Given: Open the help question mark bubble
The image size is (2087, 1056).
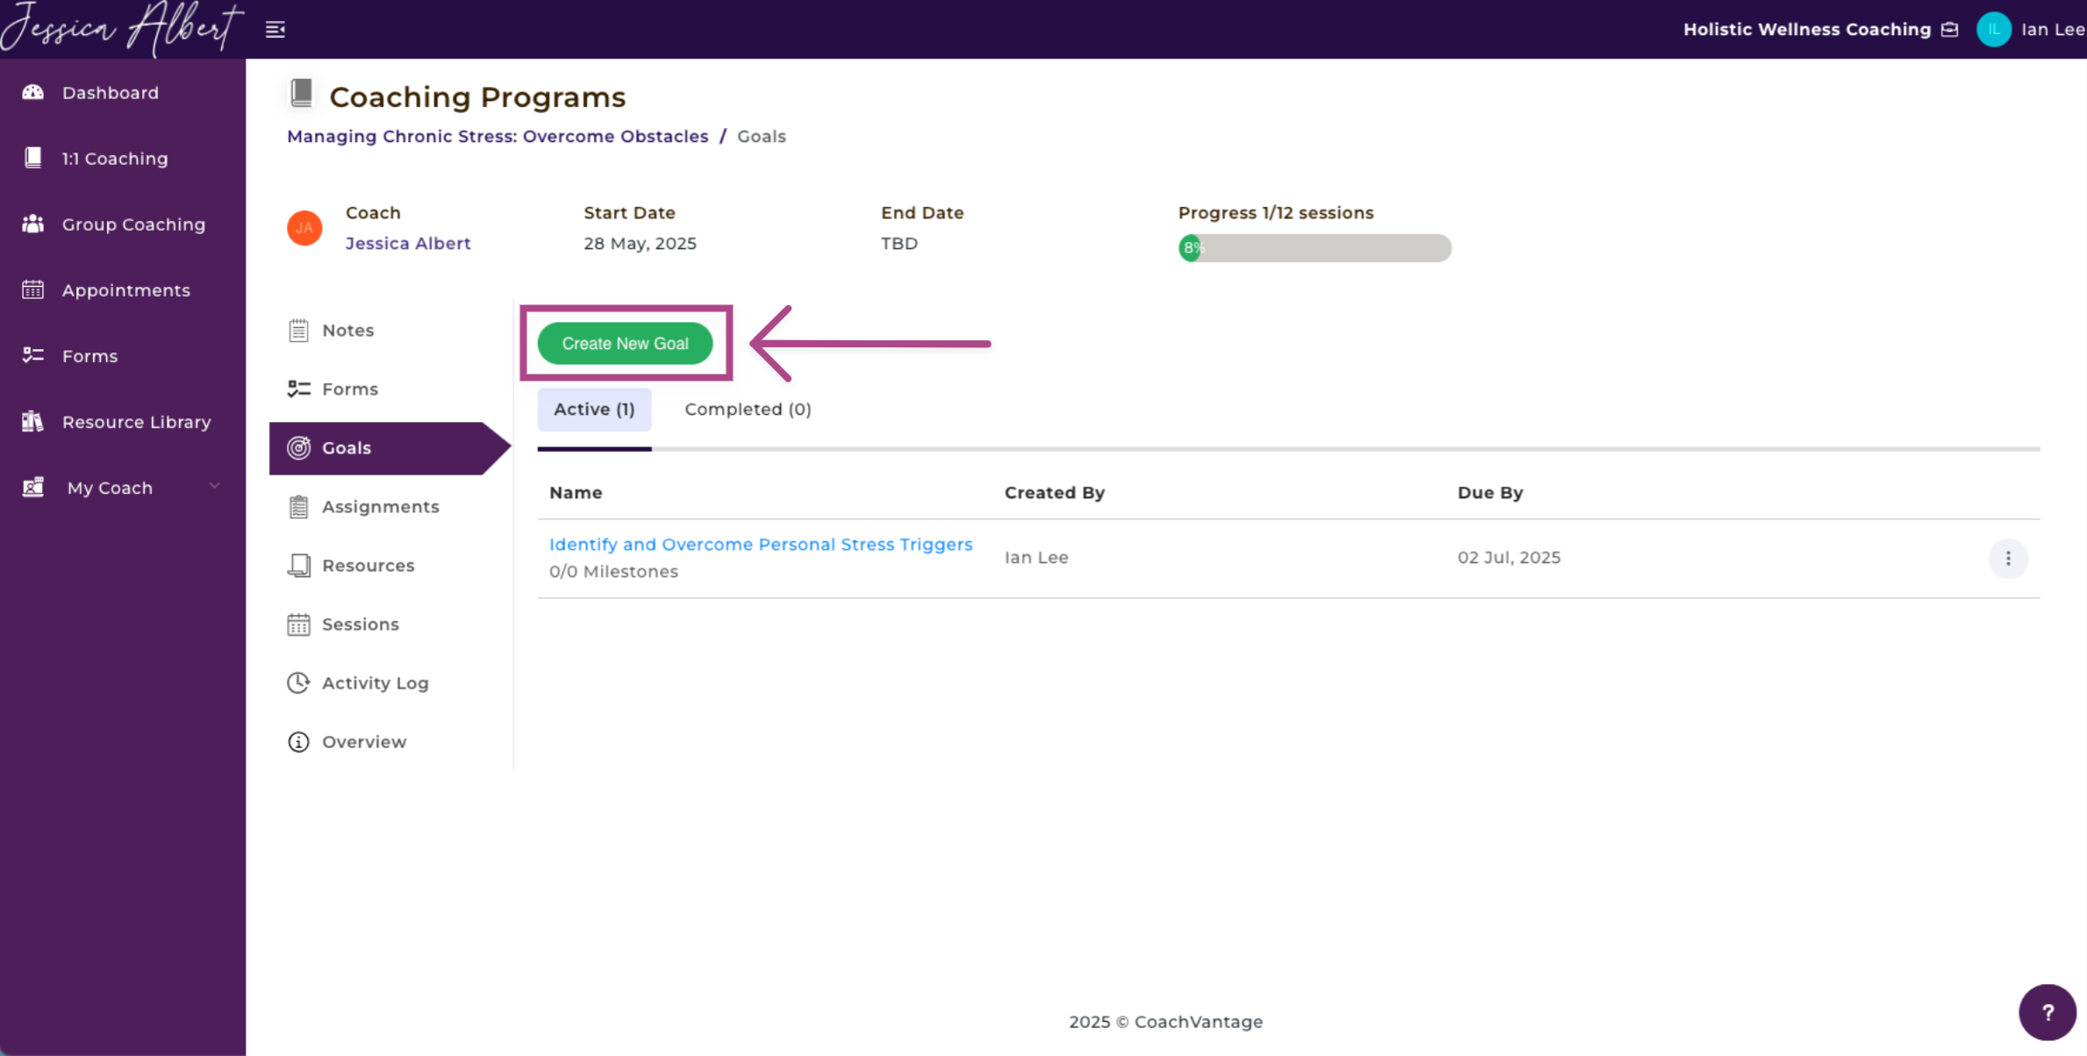Looking at the screenshot, I should point(2047,1012).
